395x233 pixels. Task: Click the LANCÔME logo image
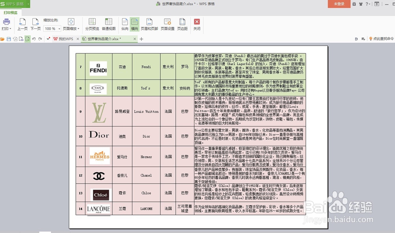click(98, 209)
